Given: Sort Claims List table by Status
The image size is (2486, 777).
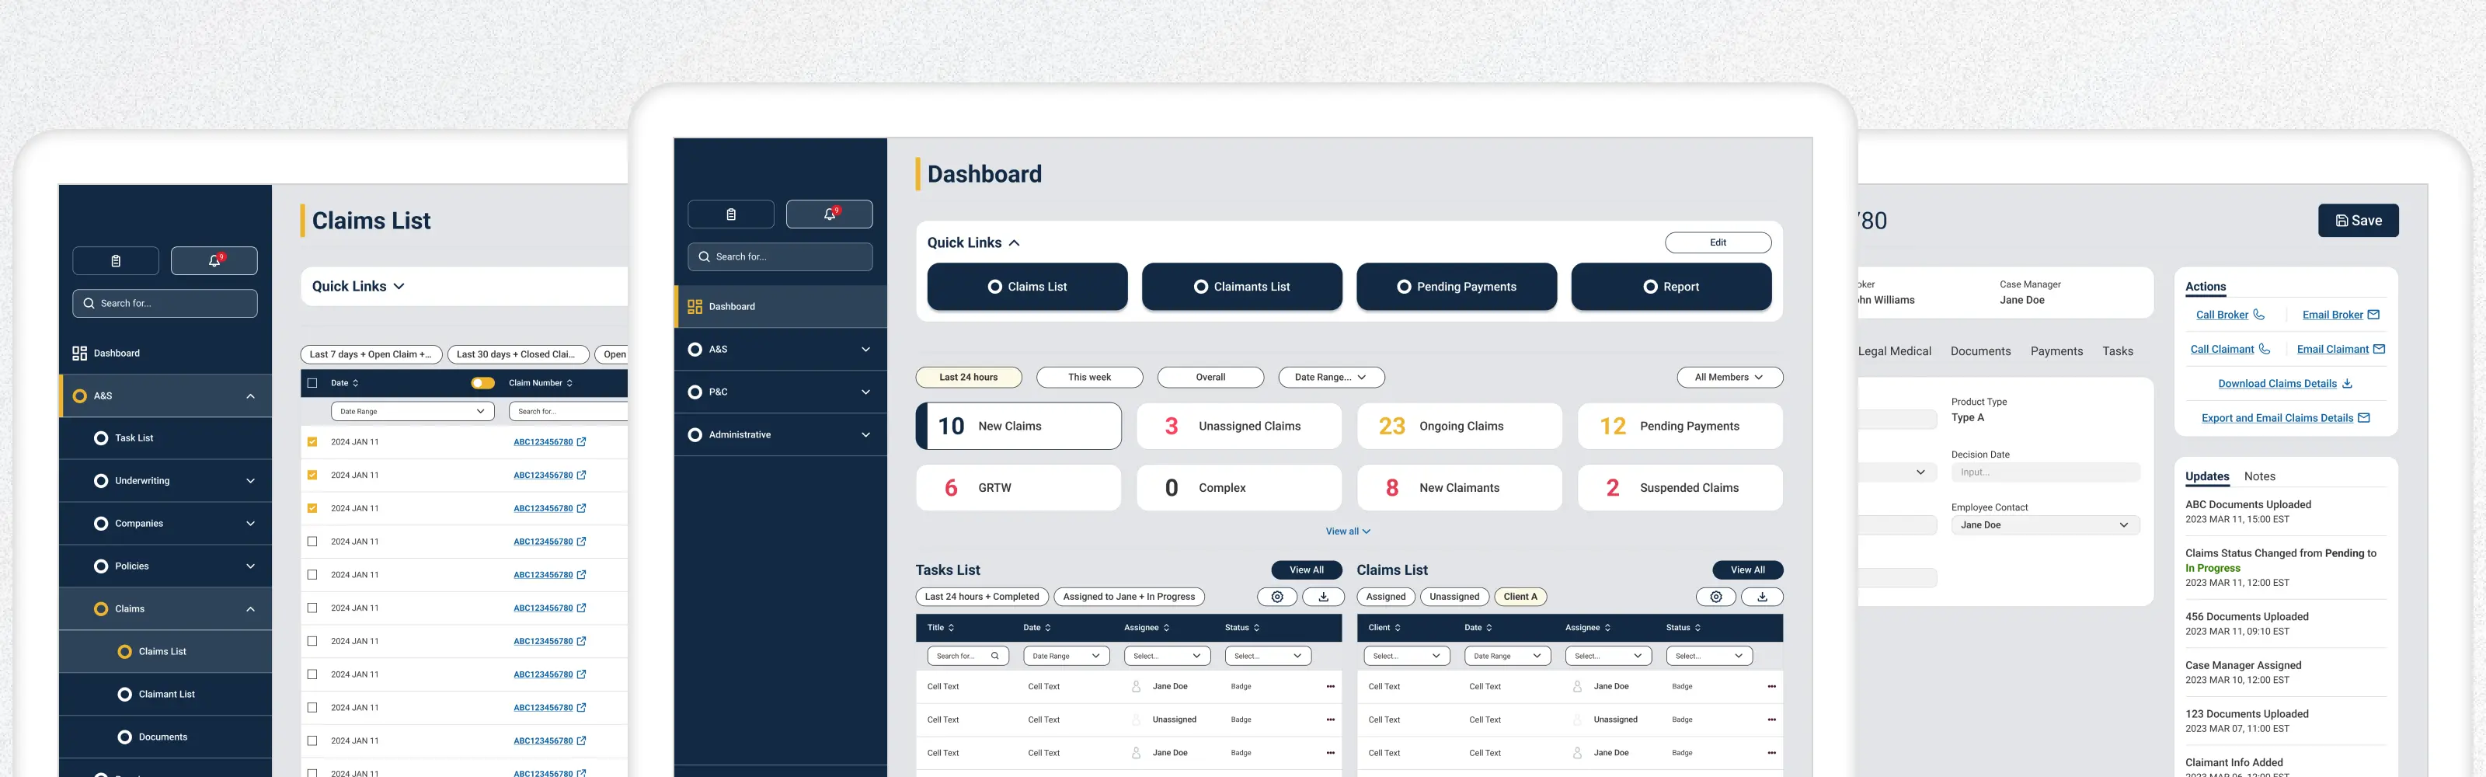Looking at the screenshot, I should [1697, 627].
